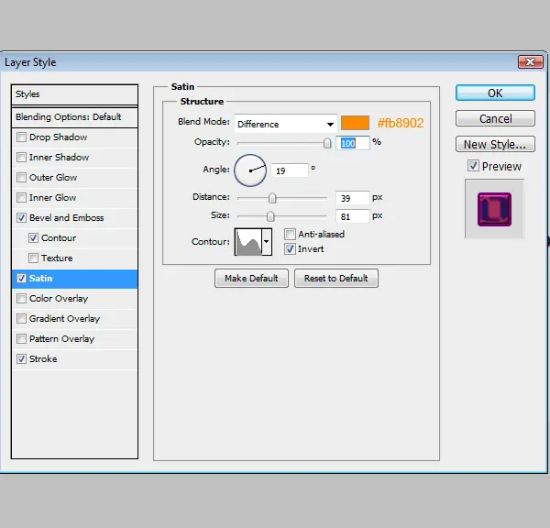
Task: Click the New Style... button
Action: [495, 144]
